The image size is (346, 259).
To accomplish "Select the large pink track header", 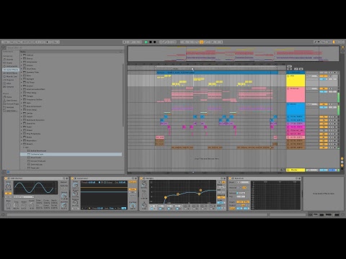I will 296,95.
